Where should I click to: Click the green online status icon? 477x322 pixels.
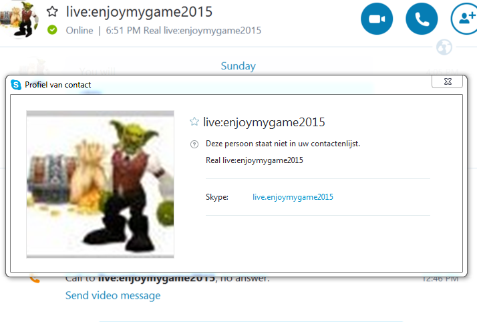(x=52, y=30)
